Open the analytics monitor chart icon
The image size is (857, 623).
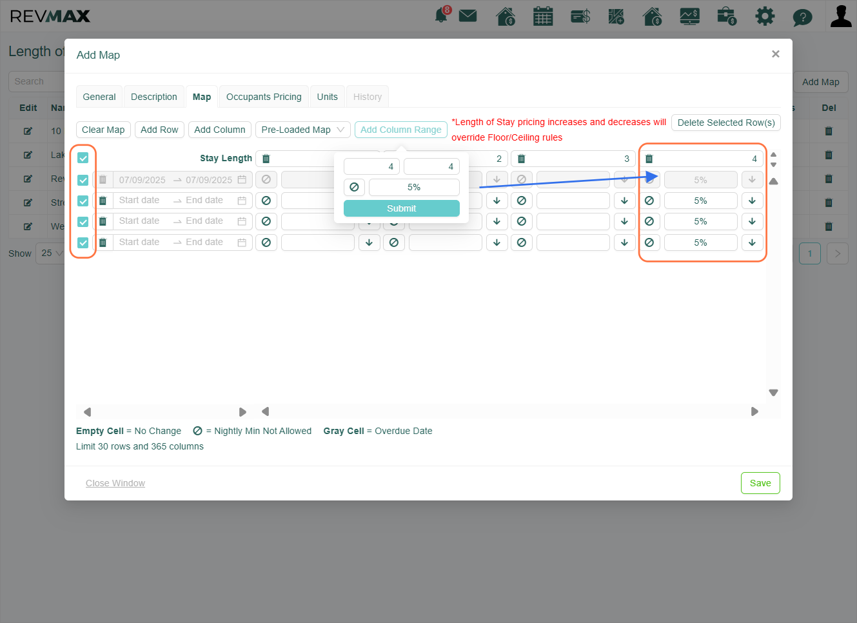point(690,16)
